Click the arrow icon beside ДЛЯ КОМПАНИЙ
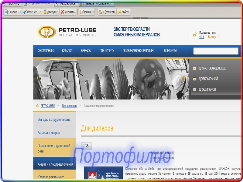The width and height of the screenshot is (243, 182). pyautogui.click(x=194, y=79)
